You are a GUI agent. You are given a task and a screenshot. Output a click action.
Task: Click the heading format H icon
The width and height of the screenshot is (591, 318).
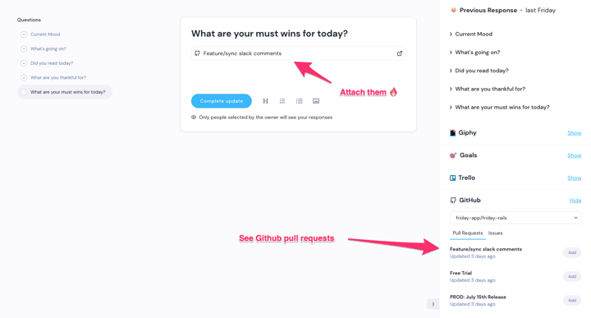pos(265,101)
